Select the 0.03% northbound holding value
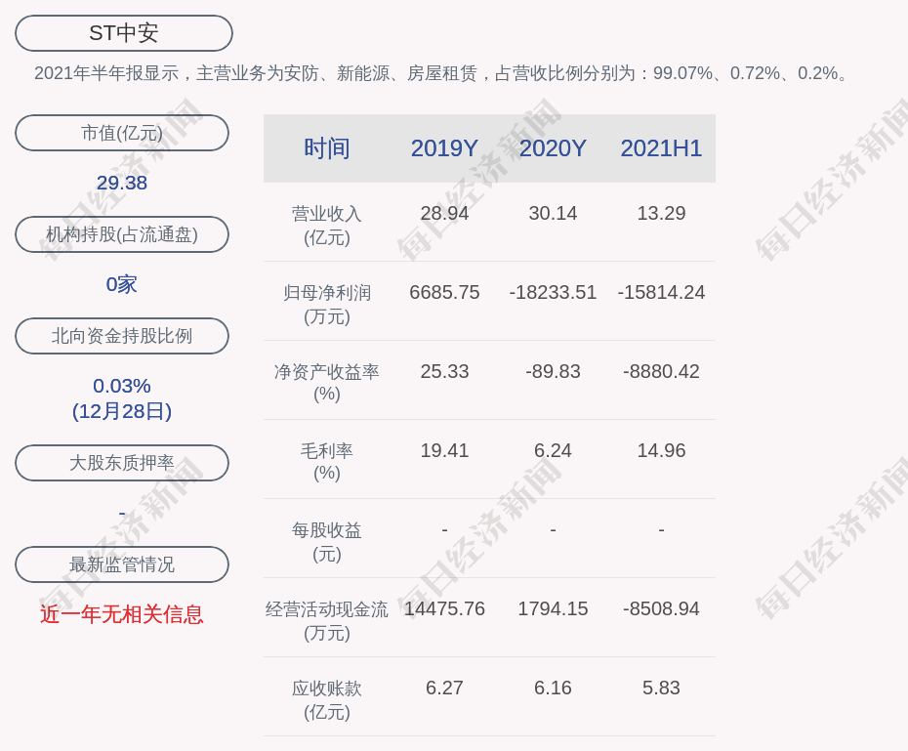 tap(122, 386)
